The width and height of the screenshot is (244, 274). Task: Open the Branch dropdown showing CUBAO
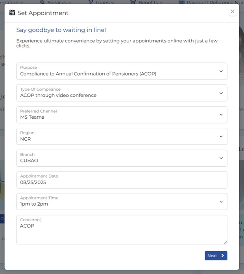click(122, 158)
